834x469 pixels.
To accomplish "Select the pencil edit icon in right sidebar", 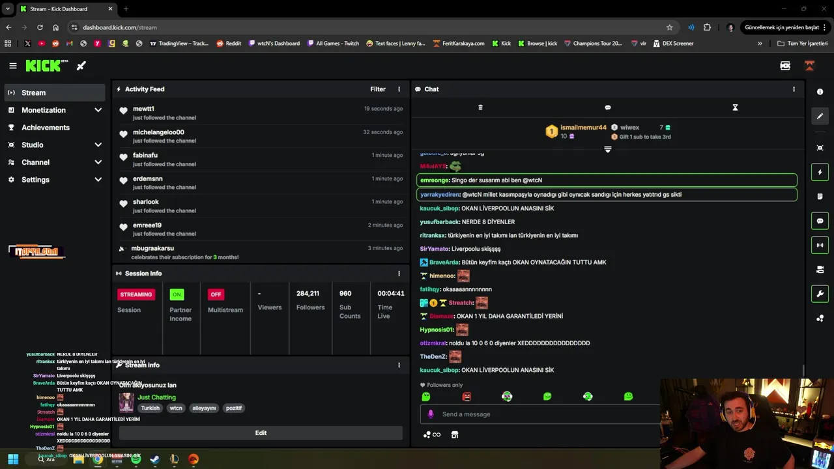I will click(820, 116).
